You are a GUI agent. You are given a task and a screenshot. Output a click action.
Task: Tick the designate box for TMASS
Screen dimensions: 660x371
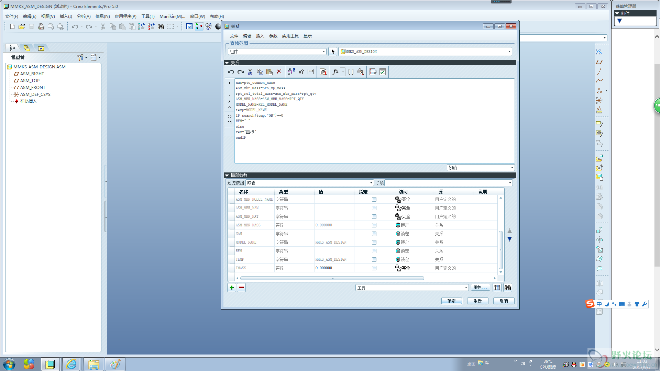tap(374, 268)
